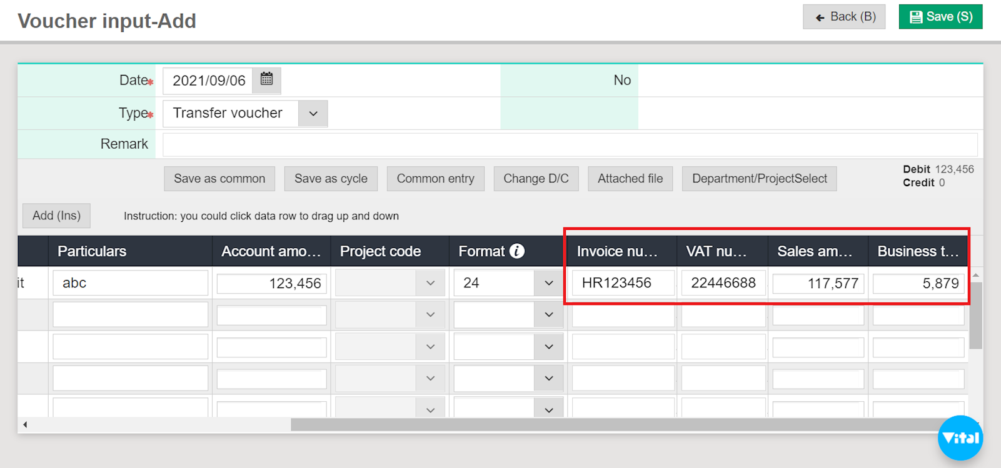Add a row with Add (Ins)

(56, 216)
